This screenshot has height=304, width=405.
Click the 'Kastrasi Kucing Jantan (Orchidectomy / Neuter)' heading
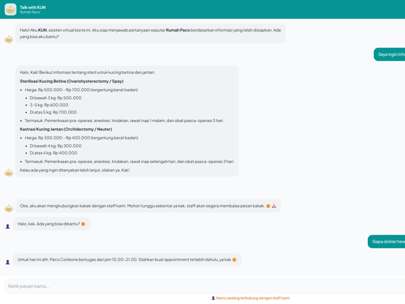coord(66,129)
